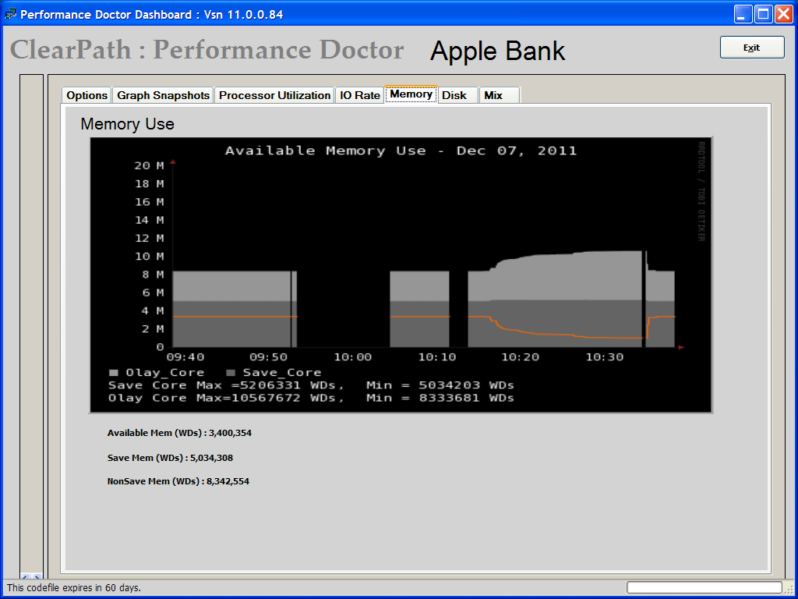This screenshot has width=798, height=599.
Task: Select the IO Rate tab
Action: (360, 95)
